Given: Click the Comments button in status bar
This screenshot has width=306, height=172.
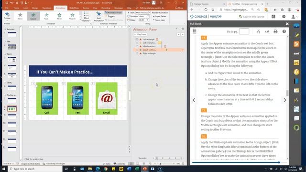Looking at the screenshot, I should click(x=119, y=164).
